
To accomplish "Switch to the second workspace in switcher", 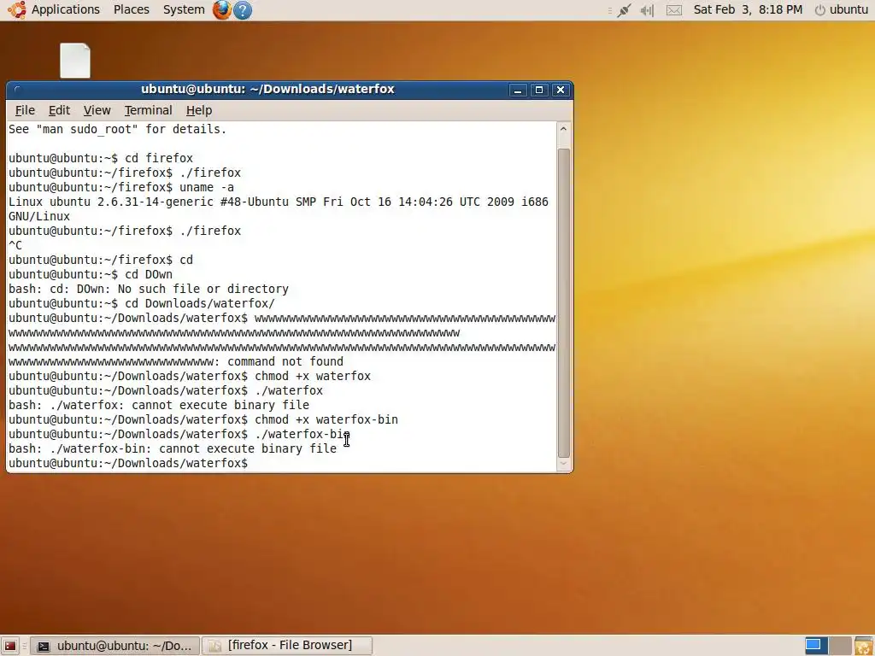I will point(841,646).
